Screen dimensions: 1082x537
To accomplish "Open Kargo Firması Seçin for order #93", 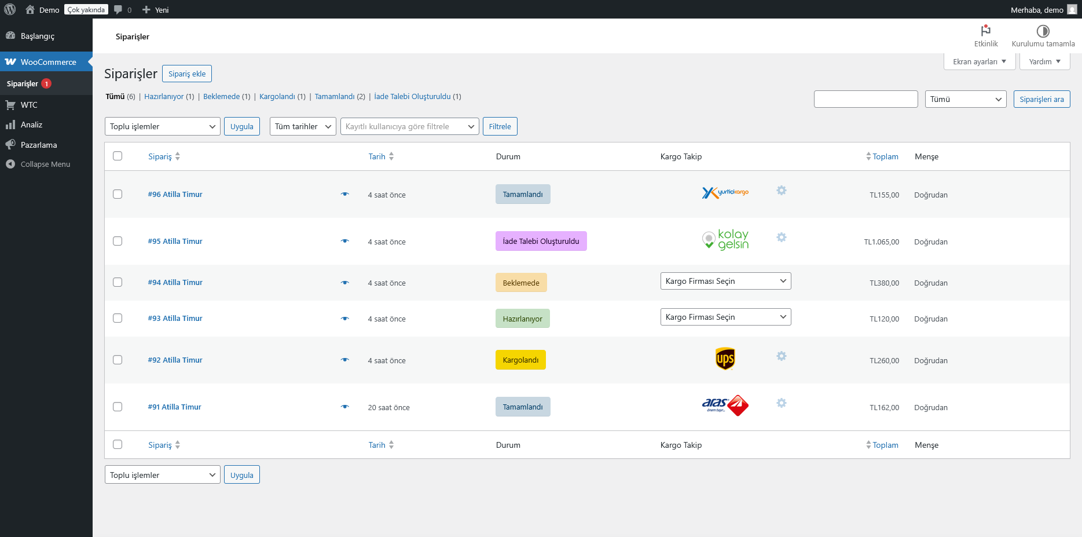I will [725, 317].
